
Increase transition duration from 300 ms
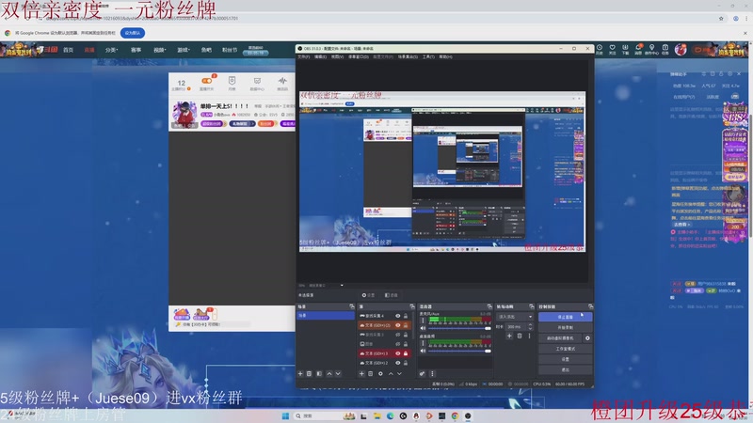(530, 324)
